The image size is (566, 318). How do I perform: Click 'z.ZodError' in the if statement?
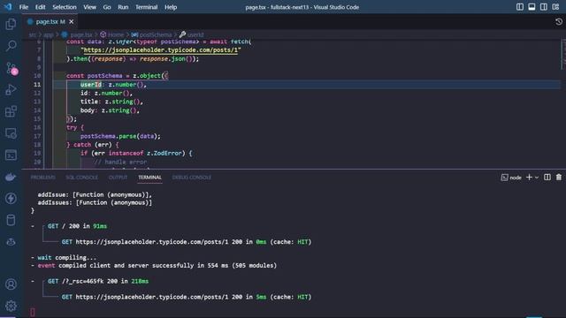(165, 153)
